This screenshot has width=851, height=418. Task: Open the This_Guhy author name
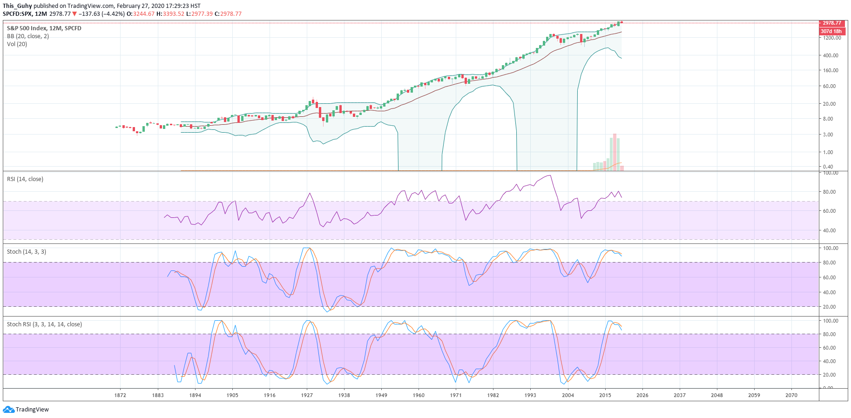point(17,6)
